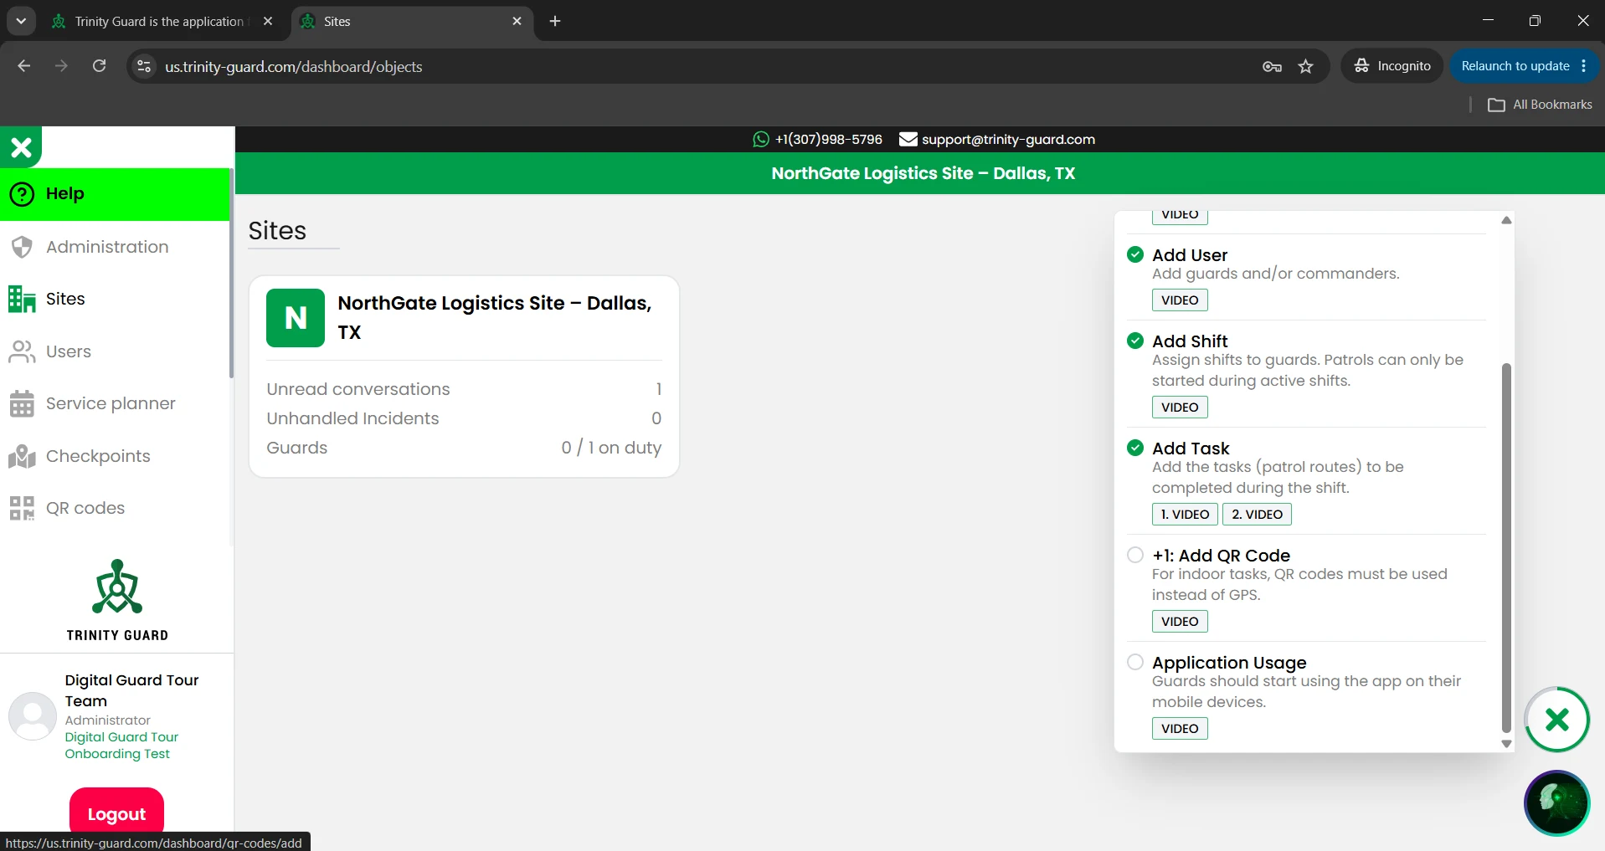Screen dimensions: 1605x851
Task: Open the Users page
Action: tap(115, 351)
